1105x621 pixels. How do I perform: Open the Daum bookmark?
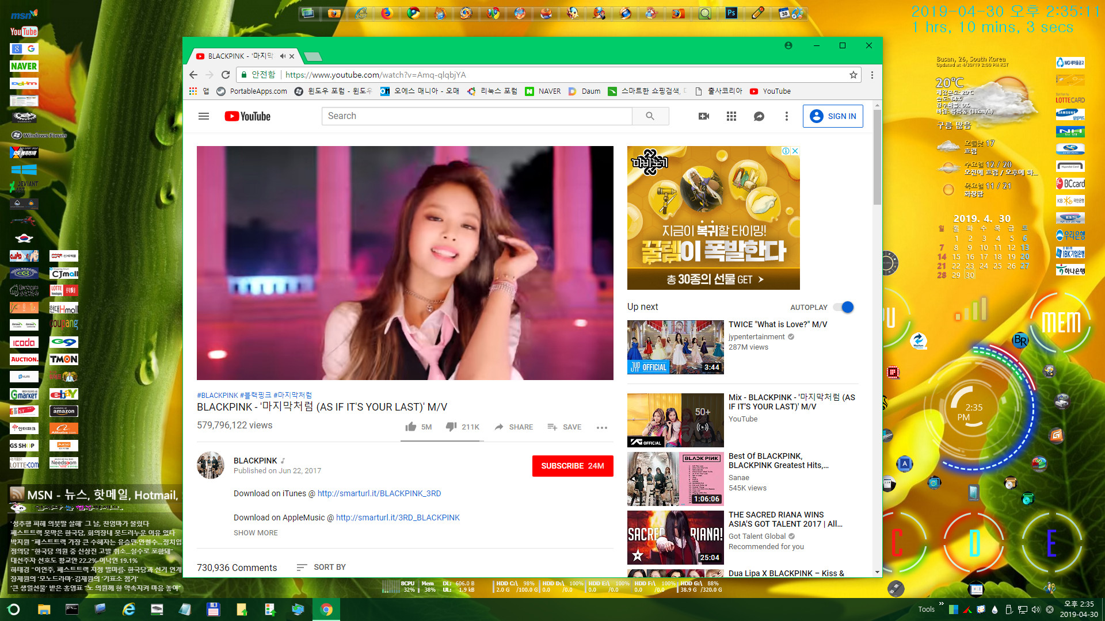(x=585, y=91)
